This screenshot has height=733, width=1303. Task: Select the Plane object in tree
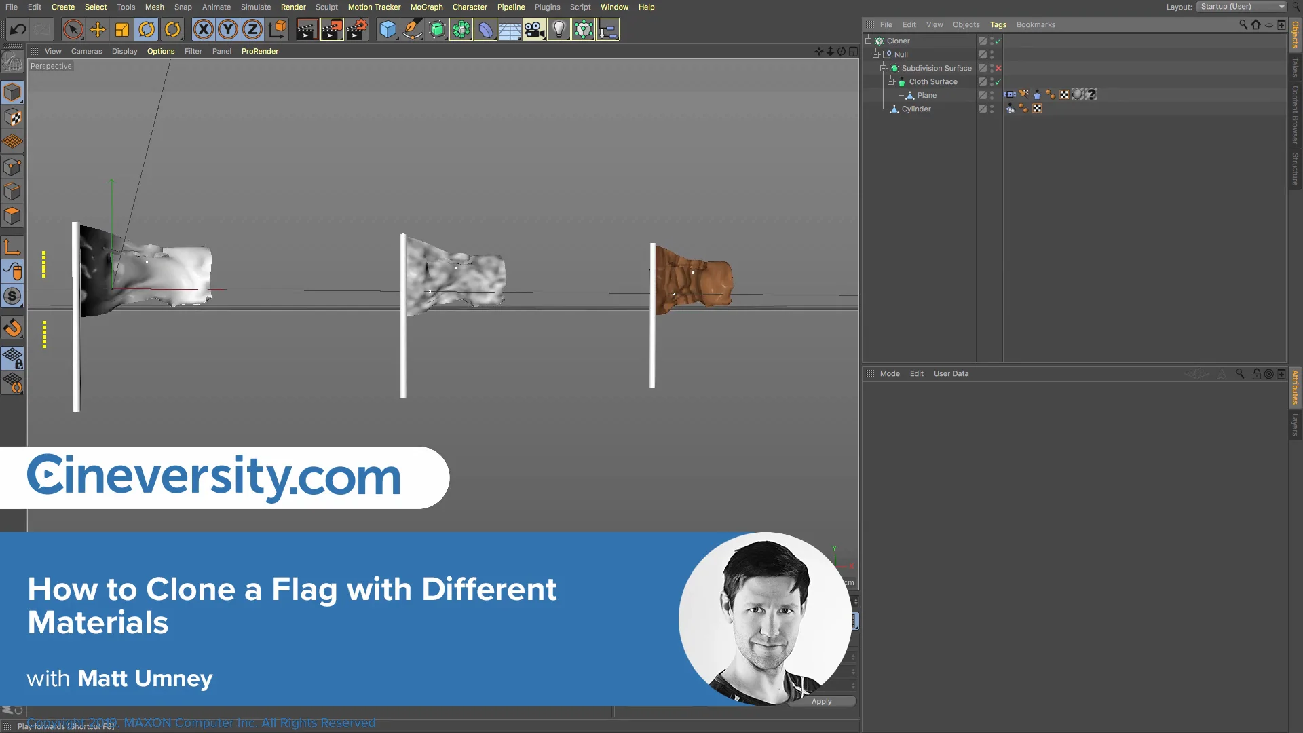[x=926, y=95]
